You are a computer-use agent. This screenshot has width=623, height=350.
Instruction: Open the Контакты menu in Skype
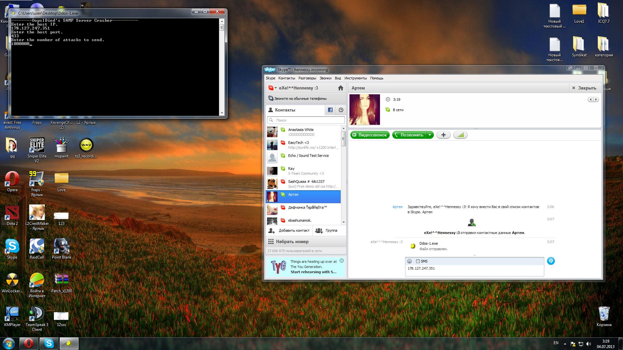click(x=287, y=78)
